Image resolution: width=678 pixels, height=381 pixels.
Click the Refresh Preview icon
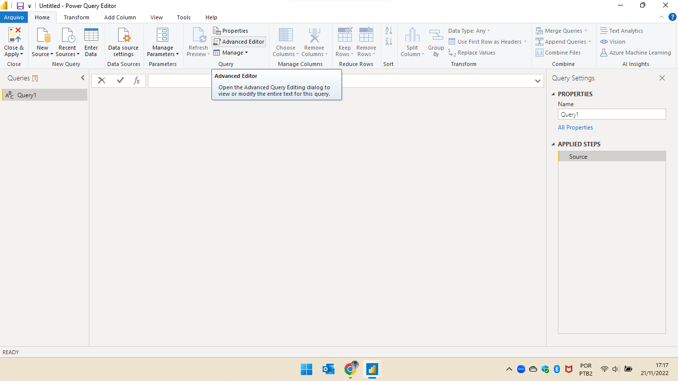tap(199, 35)
